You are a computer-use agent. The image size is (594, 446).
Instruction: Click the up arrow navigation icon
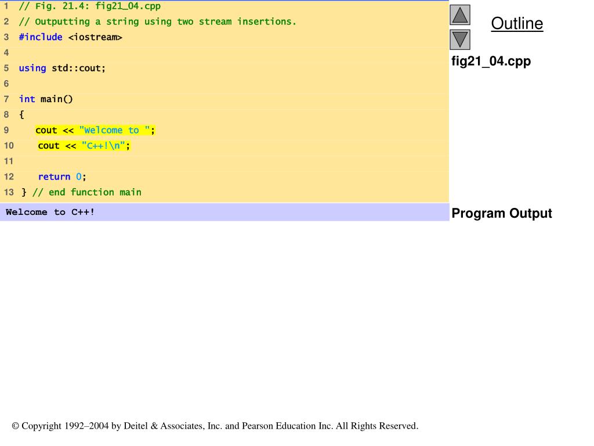click(460, 15)
